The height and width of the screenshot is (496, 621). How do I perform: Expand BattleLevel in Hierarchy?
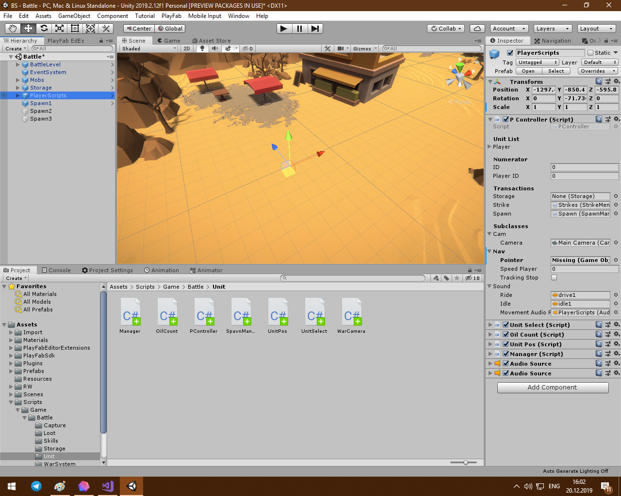[x=18, y=64]
